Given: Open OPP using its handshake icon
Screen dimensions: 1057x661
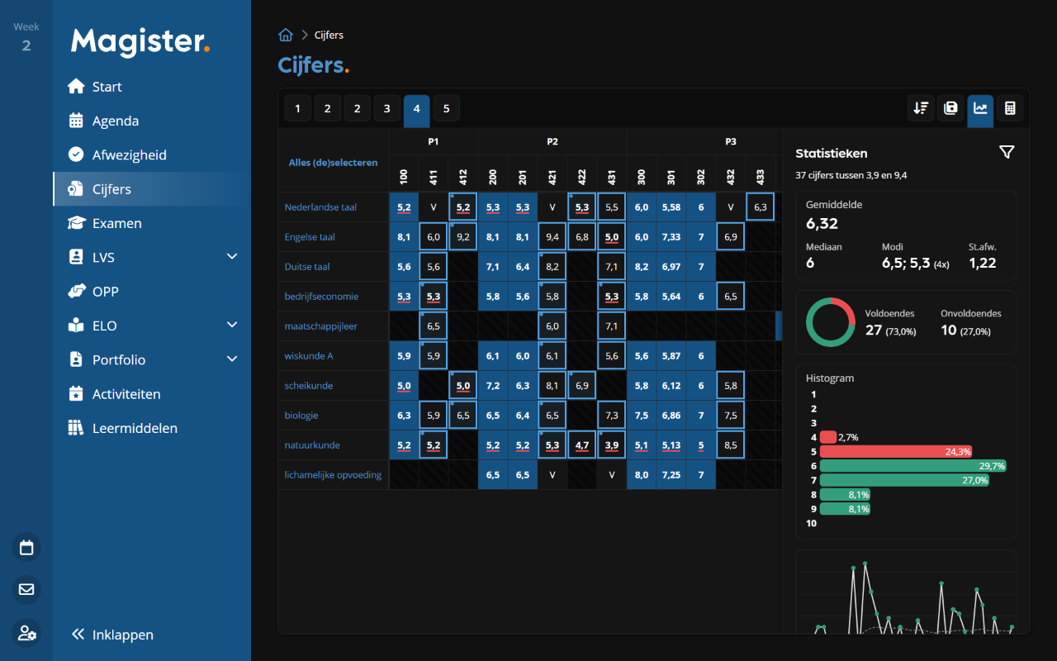Looking at the screenshot, I should 76,292.
